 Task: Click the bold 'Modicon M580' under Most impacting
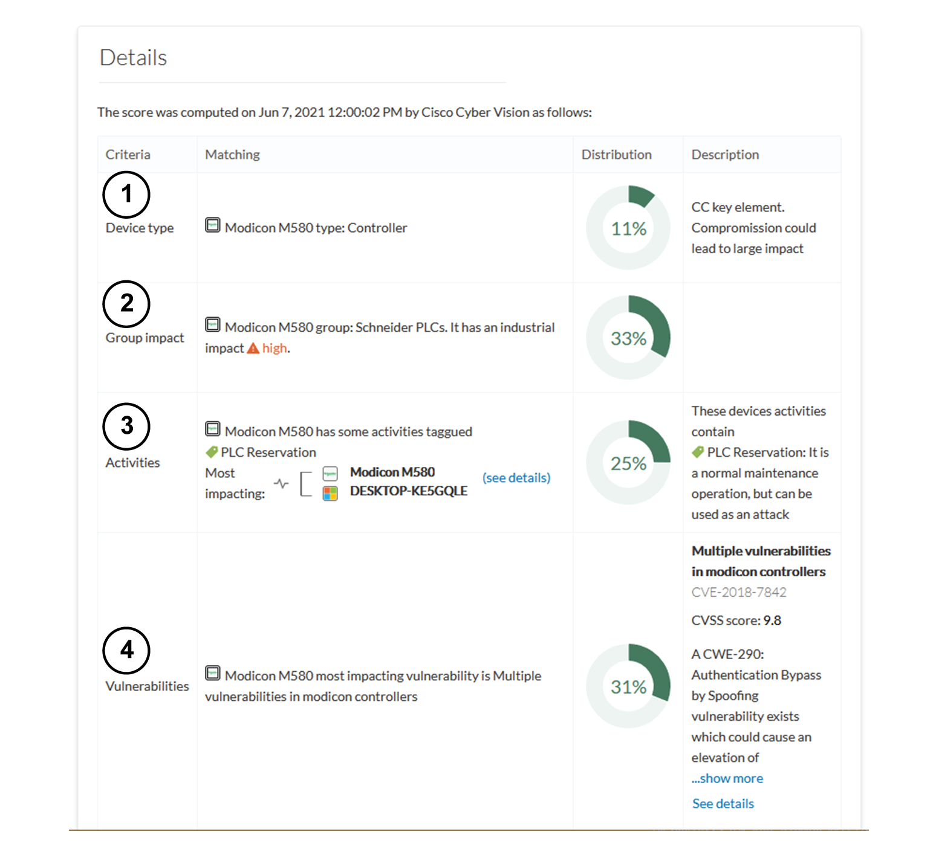pyautogui.click(x=392, y=472)
